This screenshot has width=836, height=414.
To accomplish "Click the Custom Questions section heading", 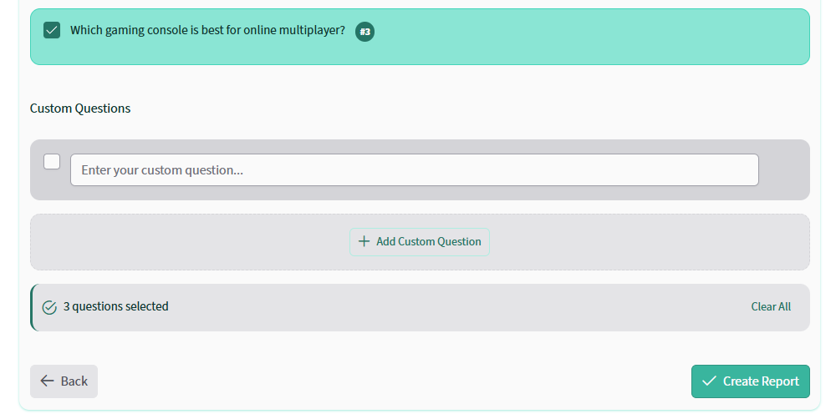I will [x=80, y=109].
